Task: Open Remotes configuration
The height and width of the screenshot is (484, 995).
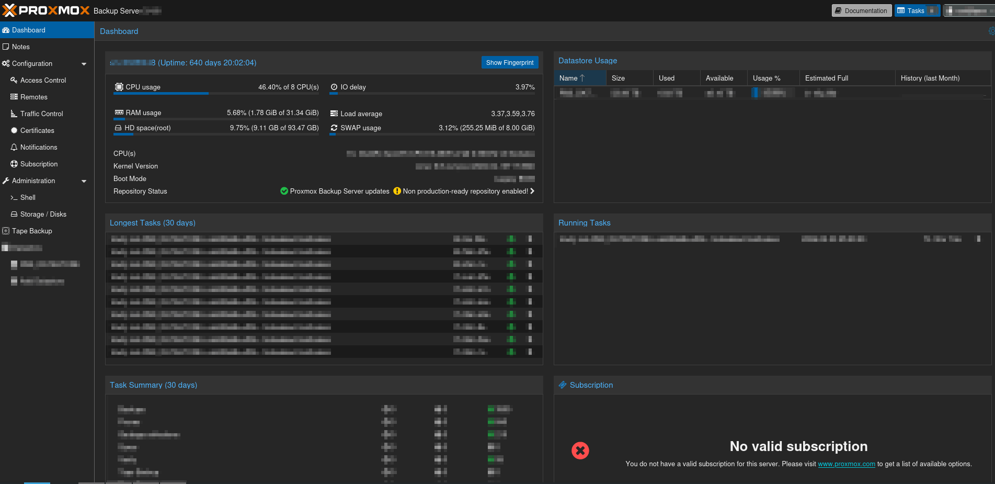Action: pos(47,97)
